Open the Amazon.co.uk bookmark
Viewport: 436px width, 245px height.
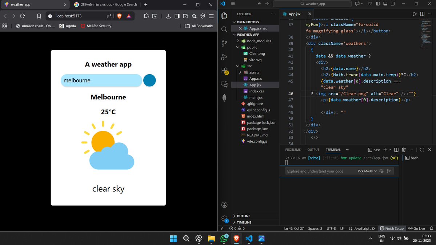tap(36, 26)
